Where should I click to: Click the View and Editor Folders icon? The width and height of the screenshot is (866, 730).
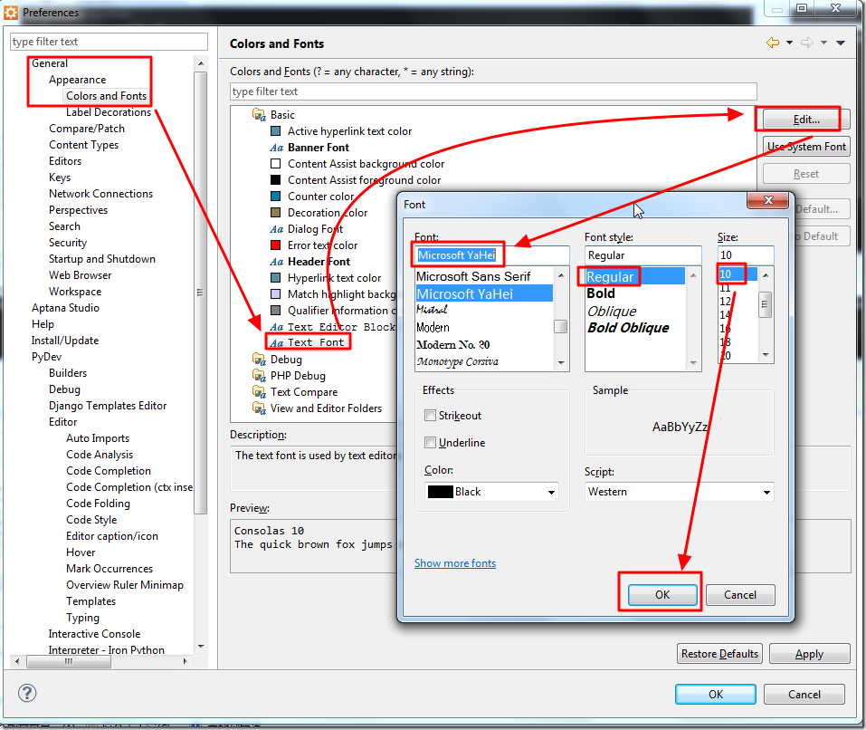coord(259,408)
